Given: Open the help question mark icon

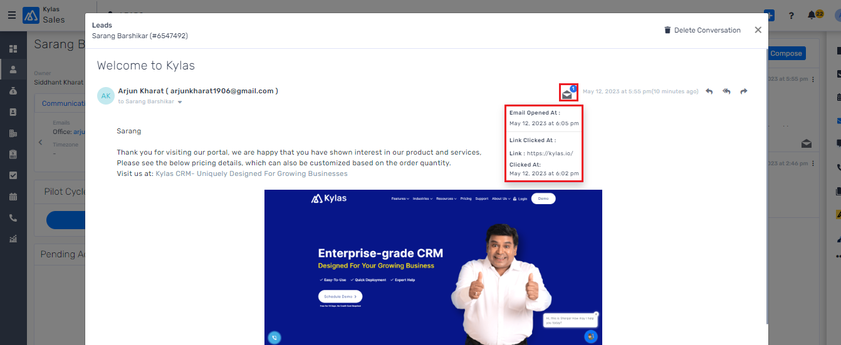Looking at the screenshot, I should coord(791,16).
